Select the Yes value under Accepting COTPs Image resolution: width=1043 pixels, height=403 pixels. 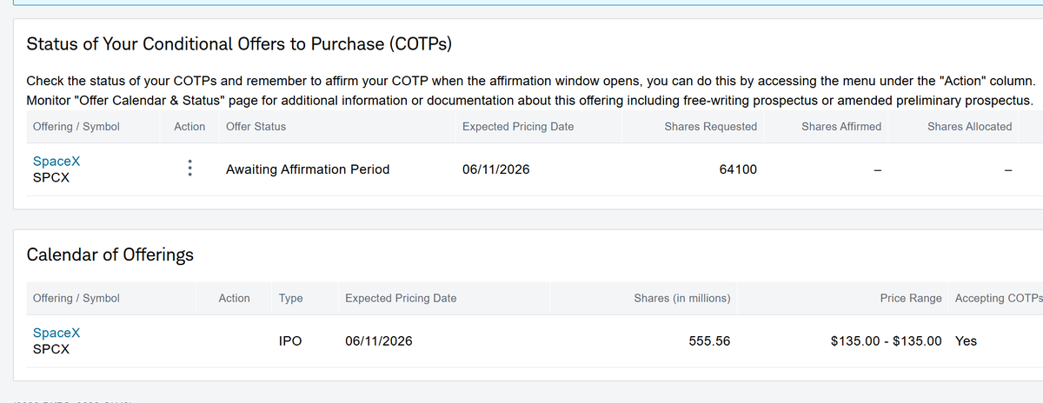tap(966, 341)
